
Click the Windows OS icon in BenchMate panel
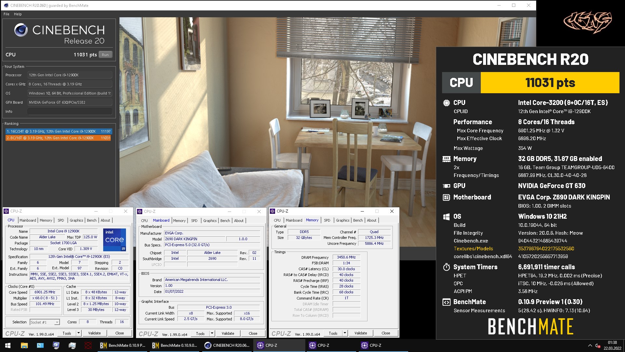(446, 217)
